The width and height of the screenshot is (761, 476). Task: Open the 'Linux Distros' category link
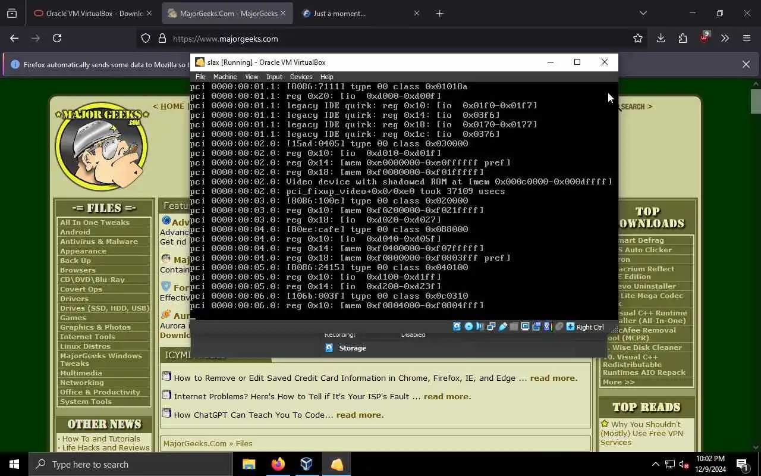click(x=85, y=346)
